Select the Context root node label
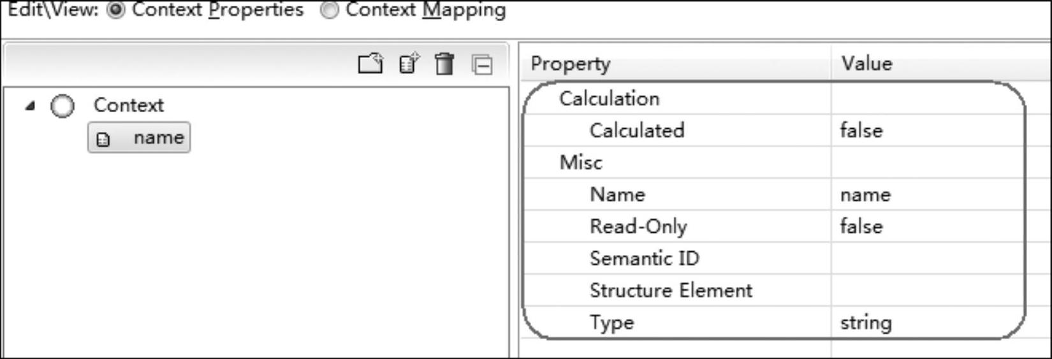The width and height of the screenshot is (1052, 359). click(x=128, y=105)
